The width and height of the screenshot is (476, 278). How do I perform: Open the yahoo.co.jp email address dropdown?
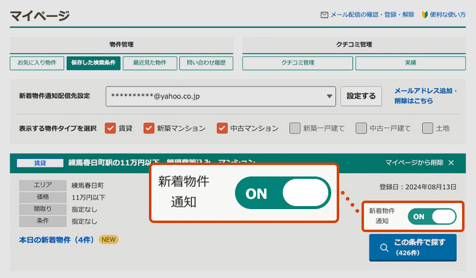(220, 96)
